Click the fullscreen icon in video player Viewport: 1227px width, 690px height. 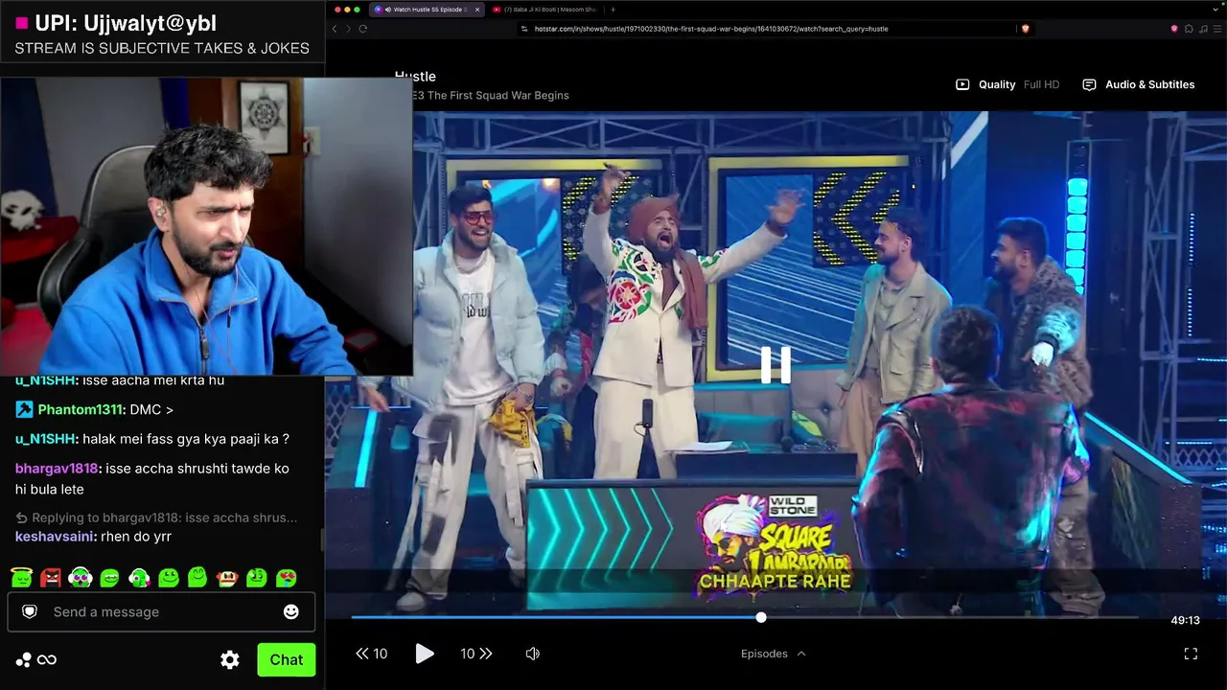click(x=1191, y=654)
